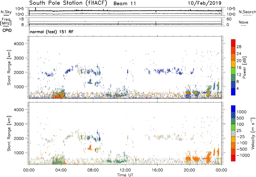
Task: Select the "Freq. [MHz]" axis label
Action: click(6, 22)
